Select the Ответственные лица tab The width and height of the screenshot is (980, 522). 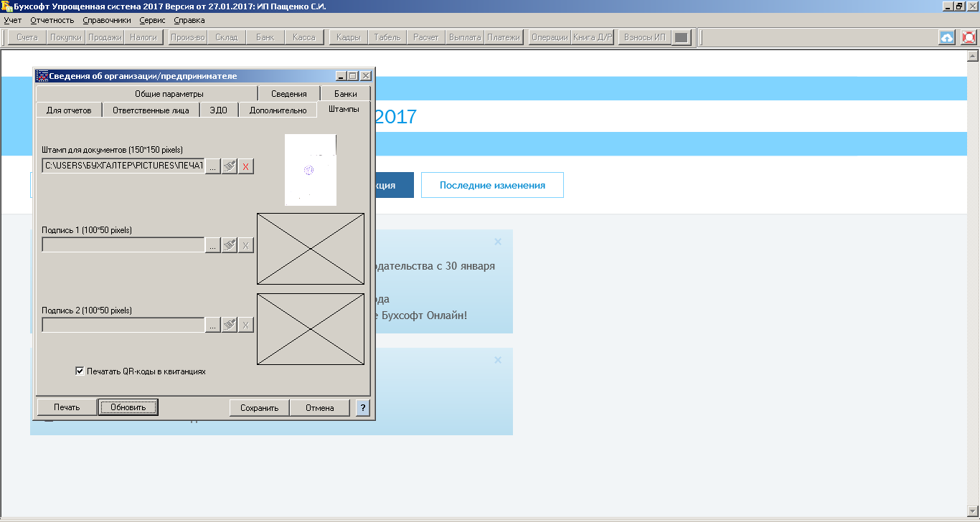[151, 110]
